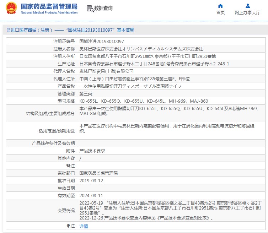Select the 第三类 management category cell

[x=86, y=93]
